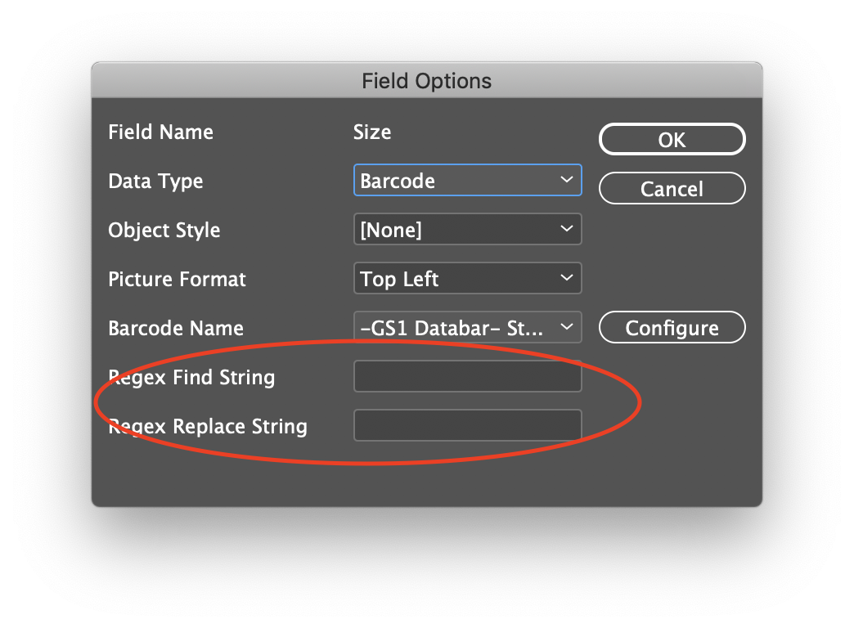Select the Data Type label text
854x628 pixels.
155,181
